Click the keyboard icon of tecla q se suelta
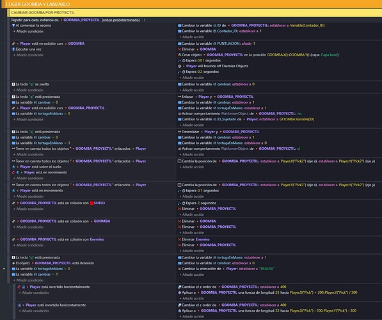The image size is (382, 320). point(13,84)
